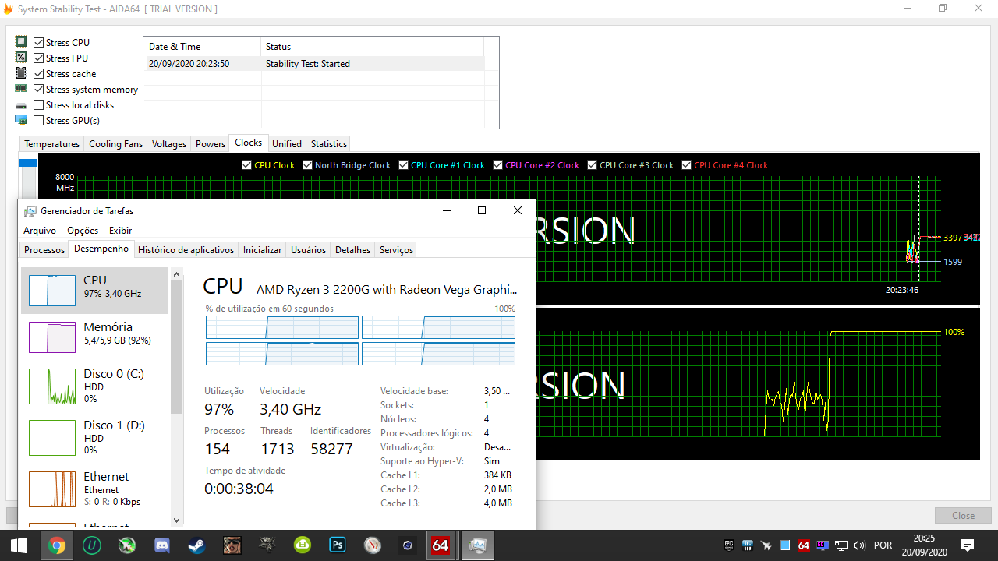998x561 pixels.
Task: Select first Ethernet entry in sidebar
Action: pyautogui.click(x=94, y=489)
